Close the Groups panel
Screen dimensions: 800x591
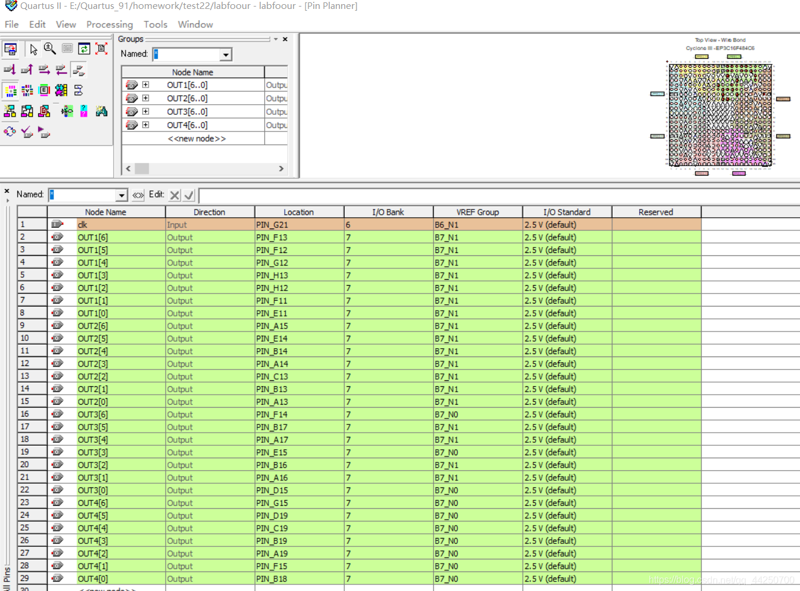(x=285, y=39)
